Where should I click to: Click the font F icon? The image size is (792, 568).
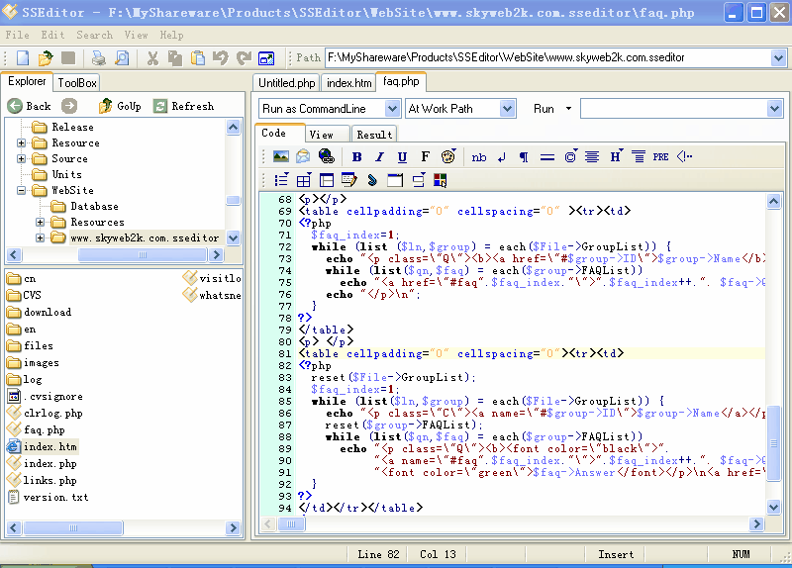point(426,157)
